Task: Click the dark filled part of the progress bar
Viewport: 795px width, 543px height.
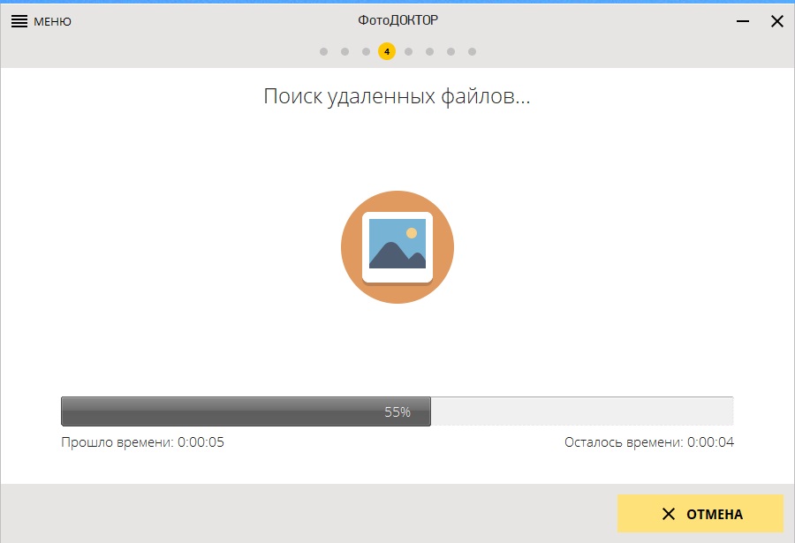Action: [x=221, y=411]
